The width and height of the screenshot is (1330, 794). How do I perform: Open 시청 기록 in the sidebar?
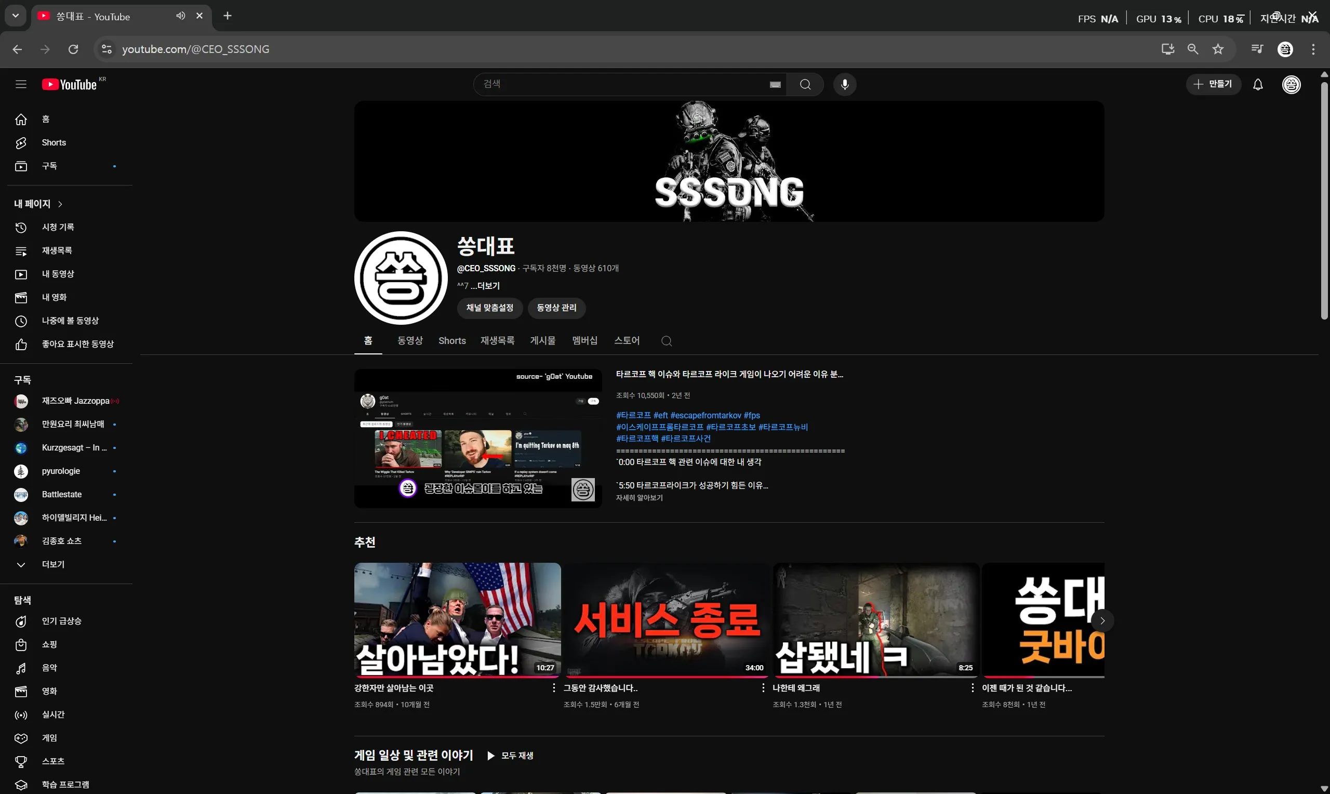tap(58, 227)
